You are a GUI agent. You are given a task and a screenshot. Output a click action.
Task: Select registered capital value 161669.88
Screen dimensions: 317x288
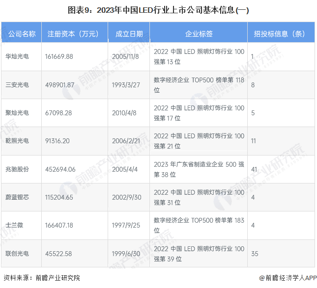pyautogui.click(x=59, y=56)
